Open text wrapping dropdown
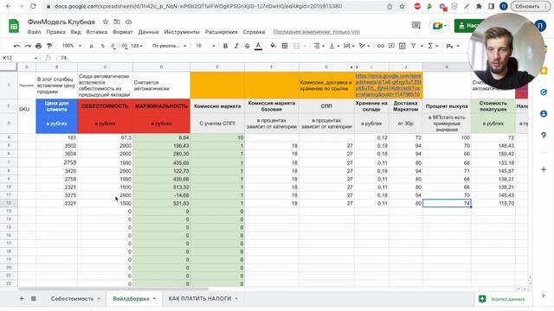Screen dimensions: 554x311 (x=349, y=46)
